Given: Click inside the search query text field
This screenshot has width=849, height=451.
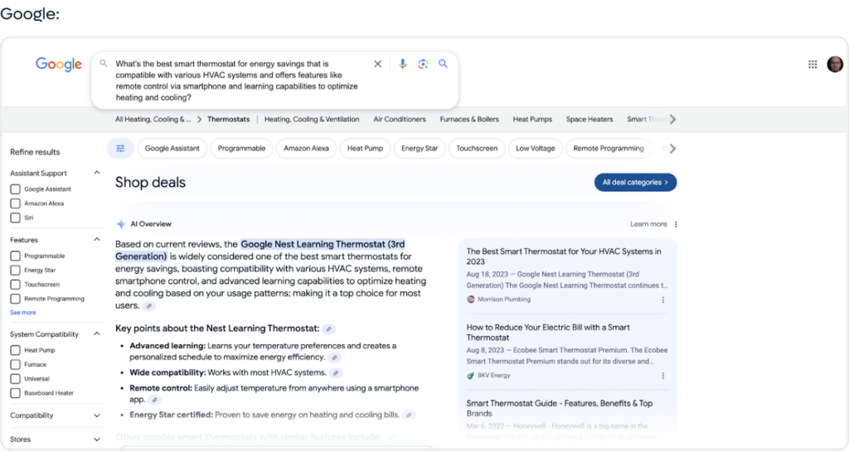Looking at the screenshot, I should [240, 80].
